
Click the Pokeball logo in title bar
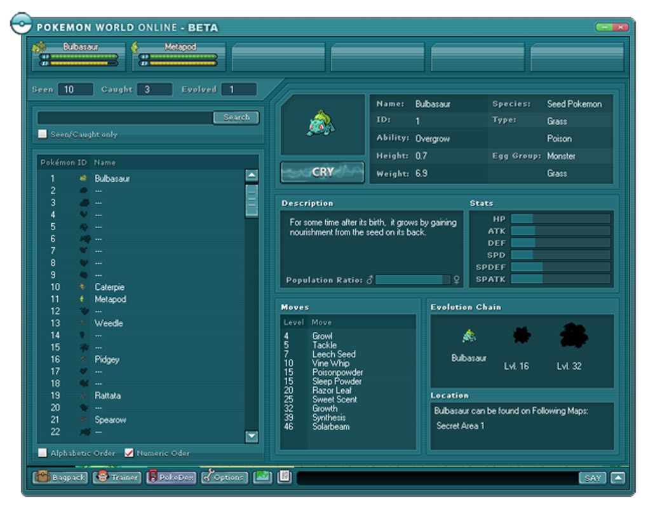(21, 23)
